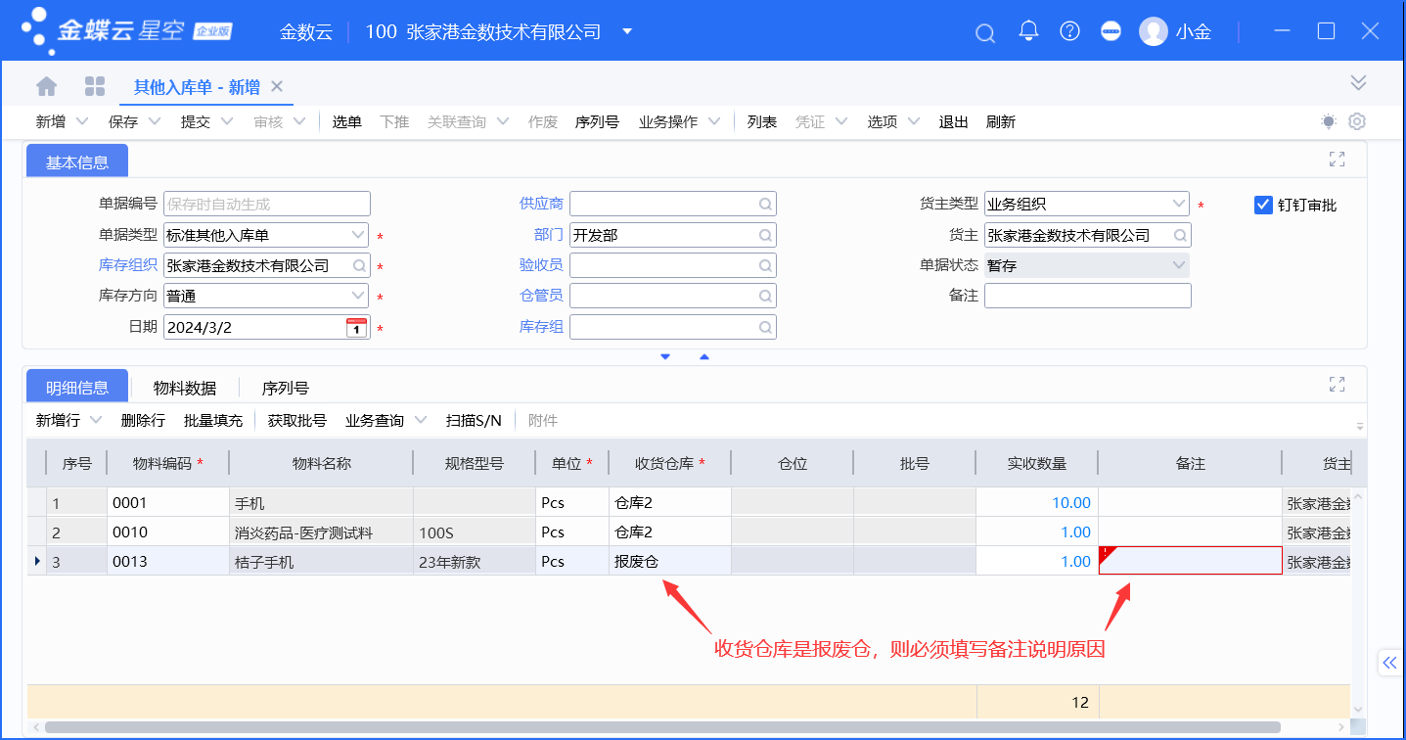Expand the side panel with double-arrow icon
The width and height of the screenshot is (1406, 740).
pyautogui.click(x=1390, y=663)
